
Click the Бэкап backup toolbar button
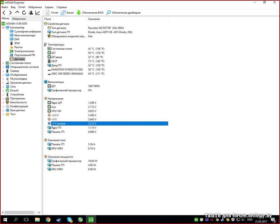(67, 13)
